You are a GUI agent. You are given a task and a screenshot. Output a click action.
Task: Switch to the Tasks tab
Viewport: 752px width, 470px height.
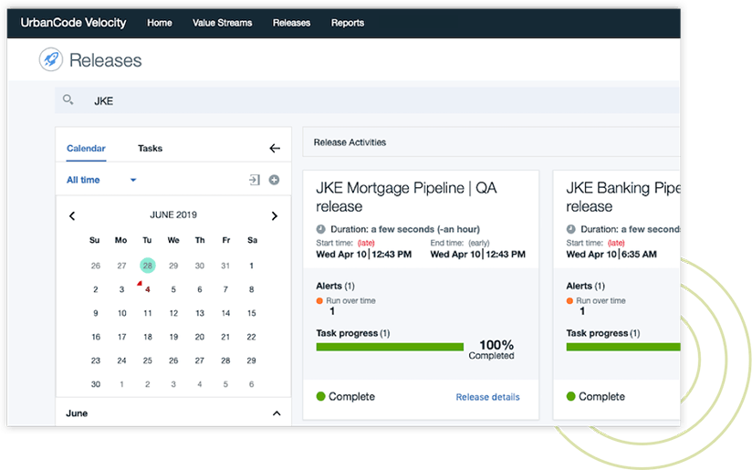tap(150, 148)
